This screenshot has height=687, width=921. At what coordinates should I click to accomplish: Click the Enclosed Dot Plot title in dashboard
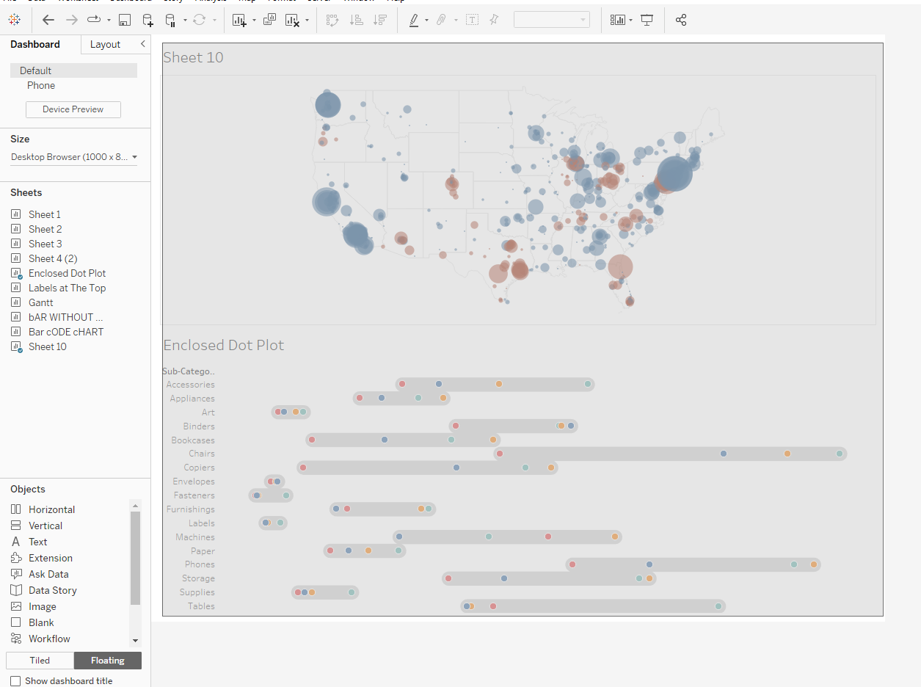click(223, 345)
